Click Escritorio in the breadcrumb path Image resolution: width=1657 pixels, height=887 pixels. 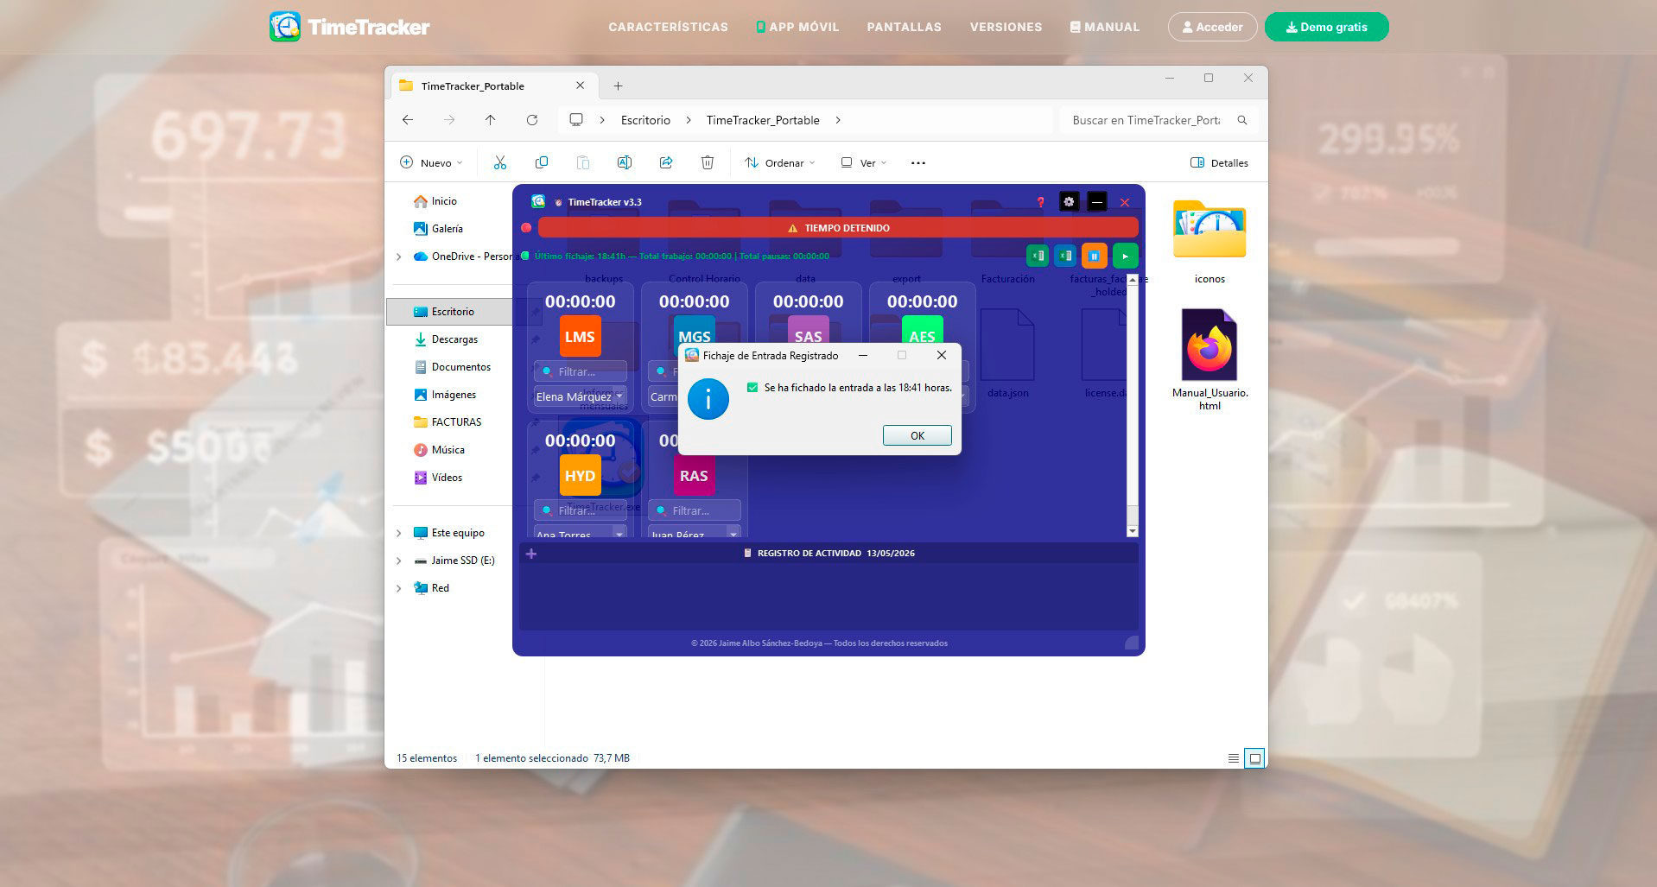[645, 120]
